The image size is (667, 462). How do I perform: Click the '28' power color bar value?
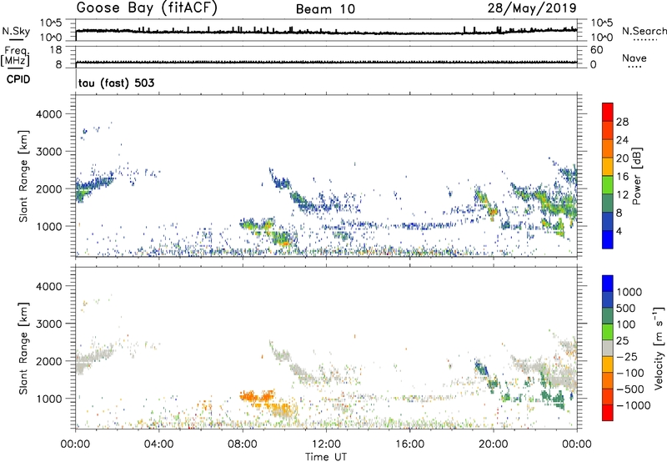tap(622, 122)
